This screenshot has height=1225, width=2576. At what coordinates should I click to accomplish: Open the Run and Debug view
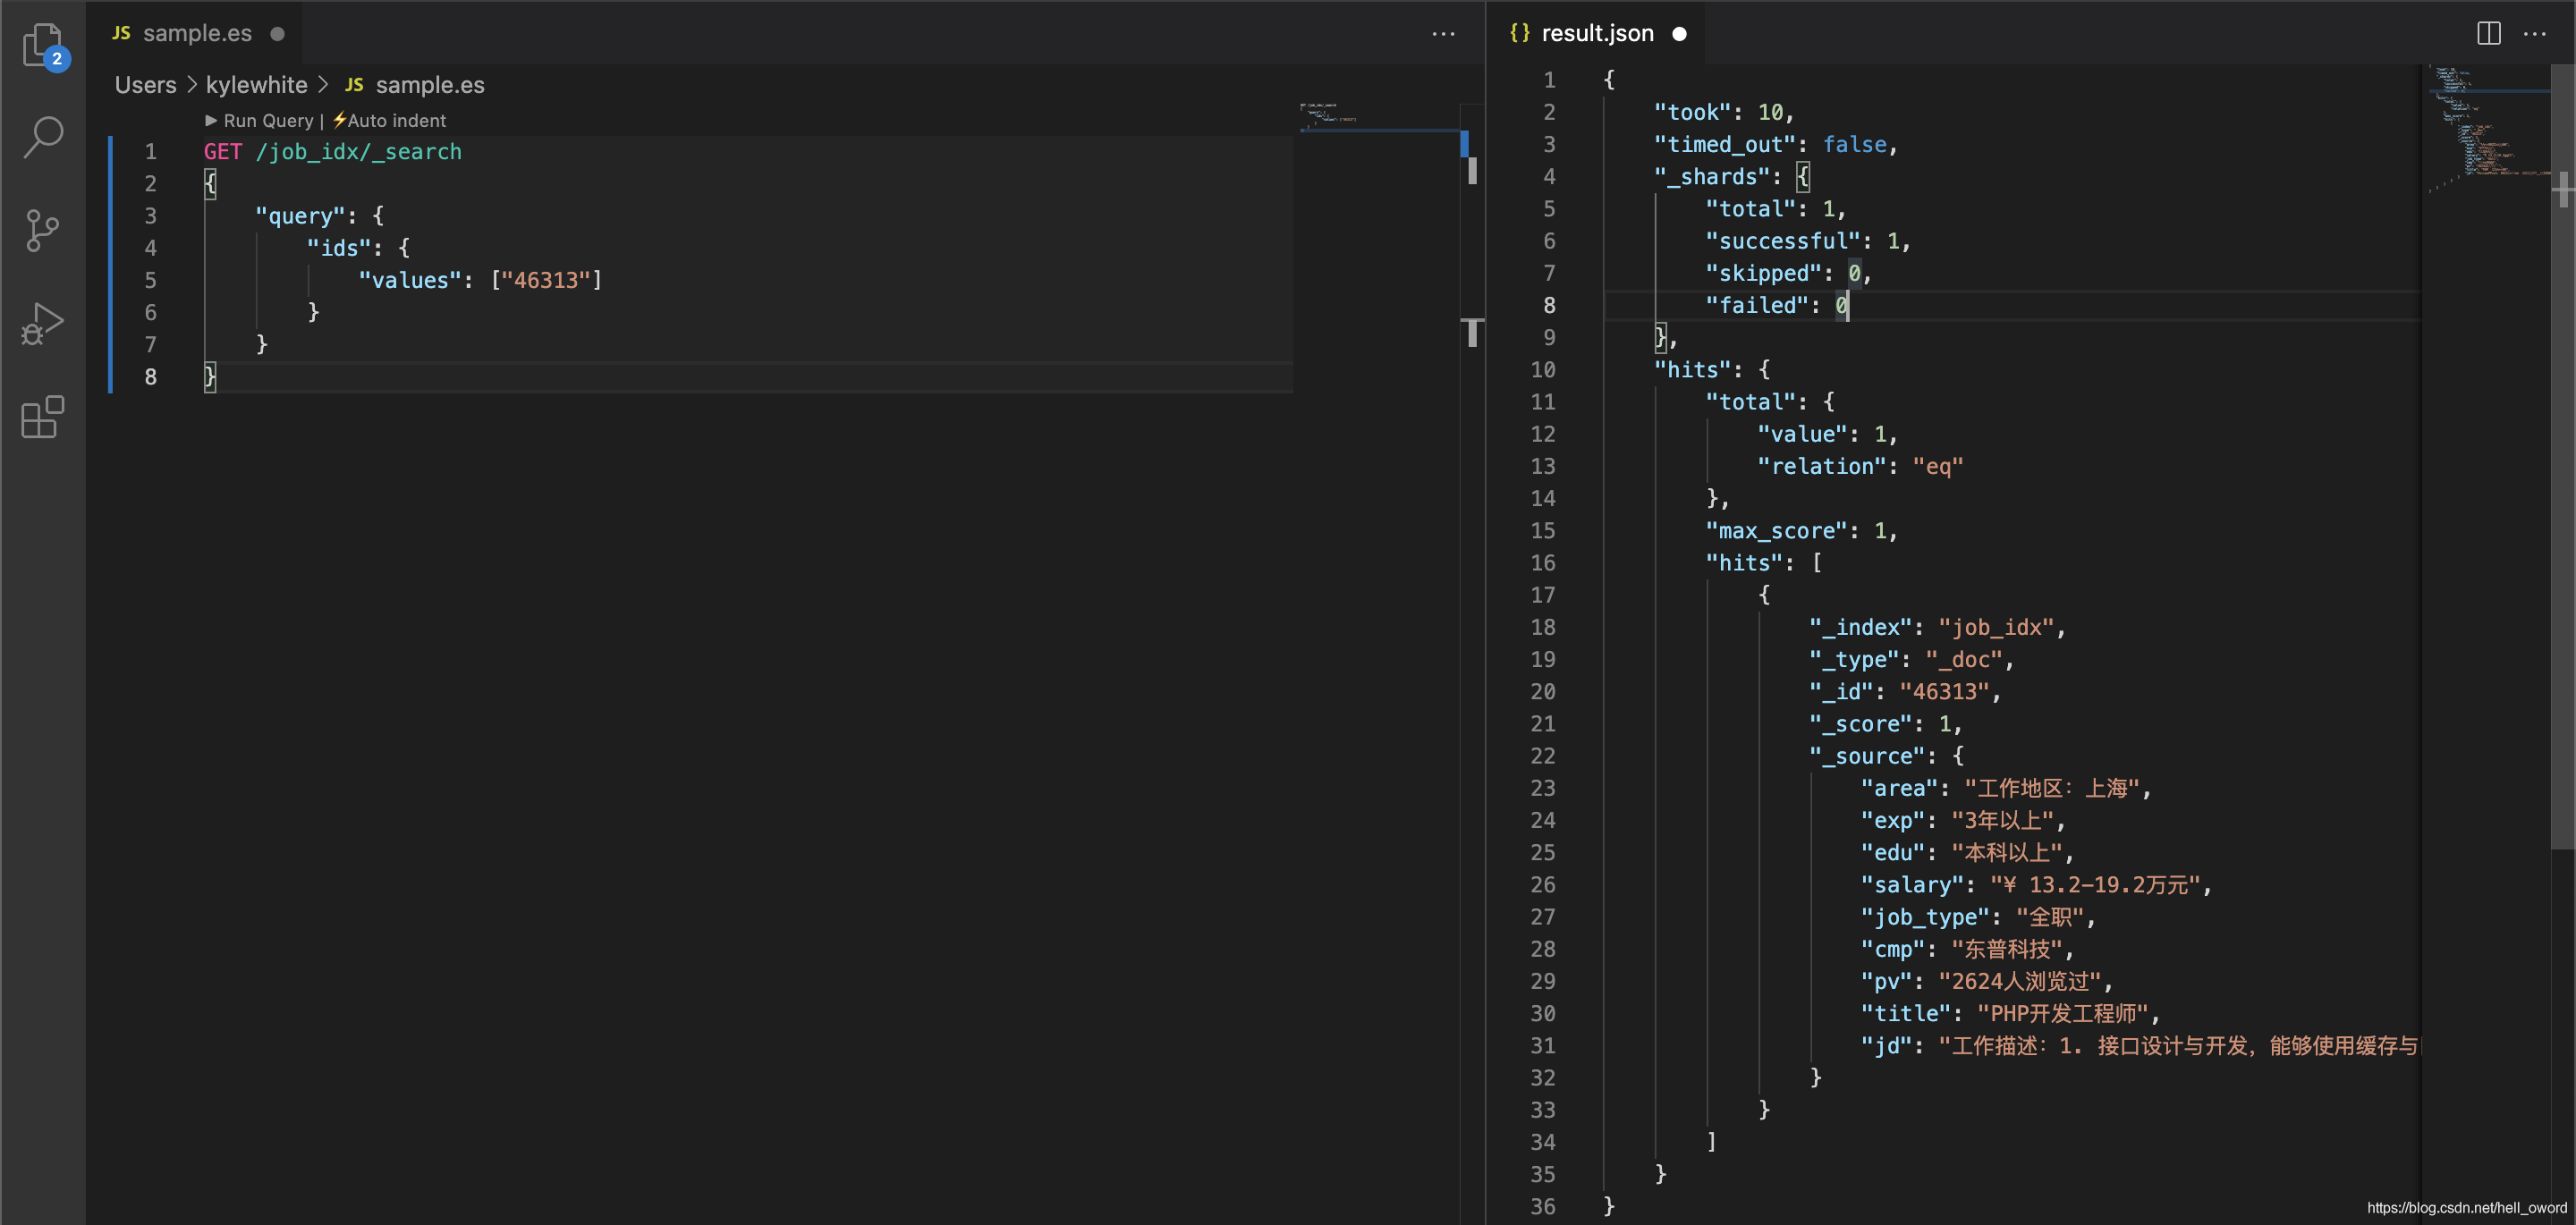point(43,324)
